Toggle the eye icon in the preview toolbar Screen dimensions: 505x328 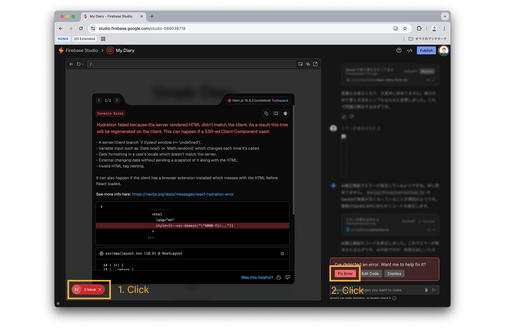coord(308,64)
